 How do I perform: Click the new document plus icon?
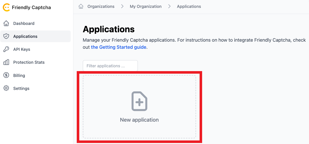139,101
